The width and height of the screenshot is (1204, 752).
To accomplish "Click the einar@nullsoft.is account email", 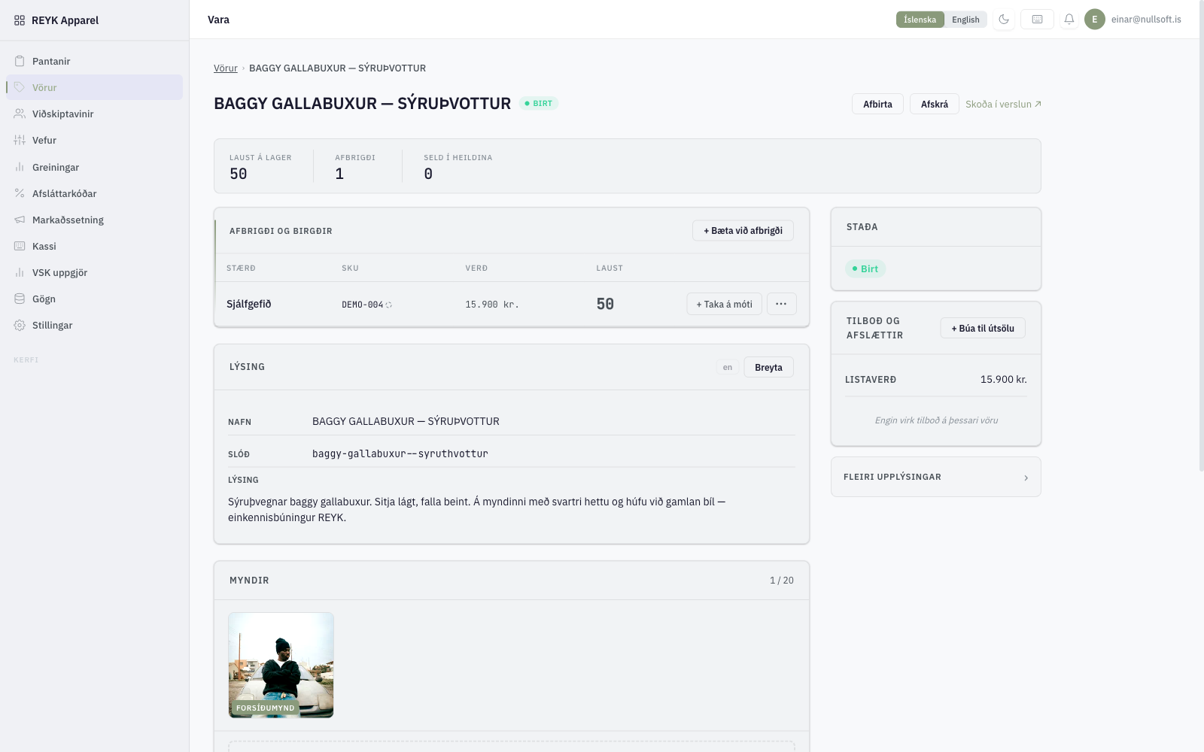I will click(x=1146, y=20).
